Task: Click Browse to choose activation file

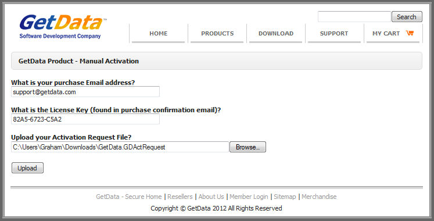Action: pyautogui.click(x=248, y=147)
